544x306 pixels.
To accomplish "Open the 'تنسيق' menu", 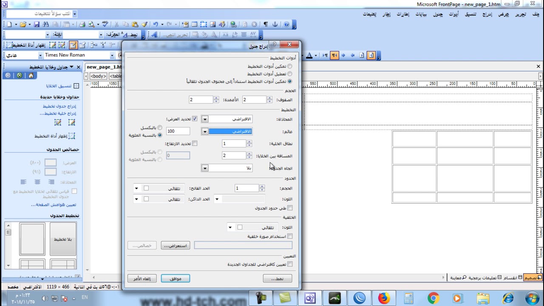I will point(470,14).
